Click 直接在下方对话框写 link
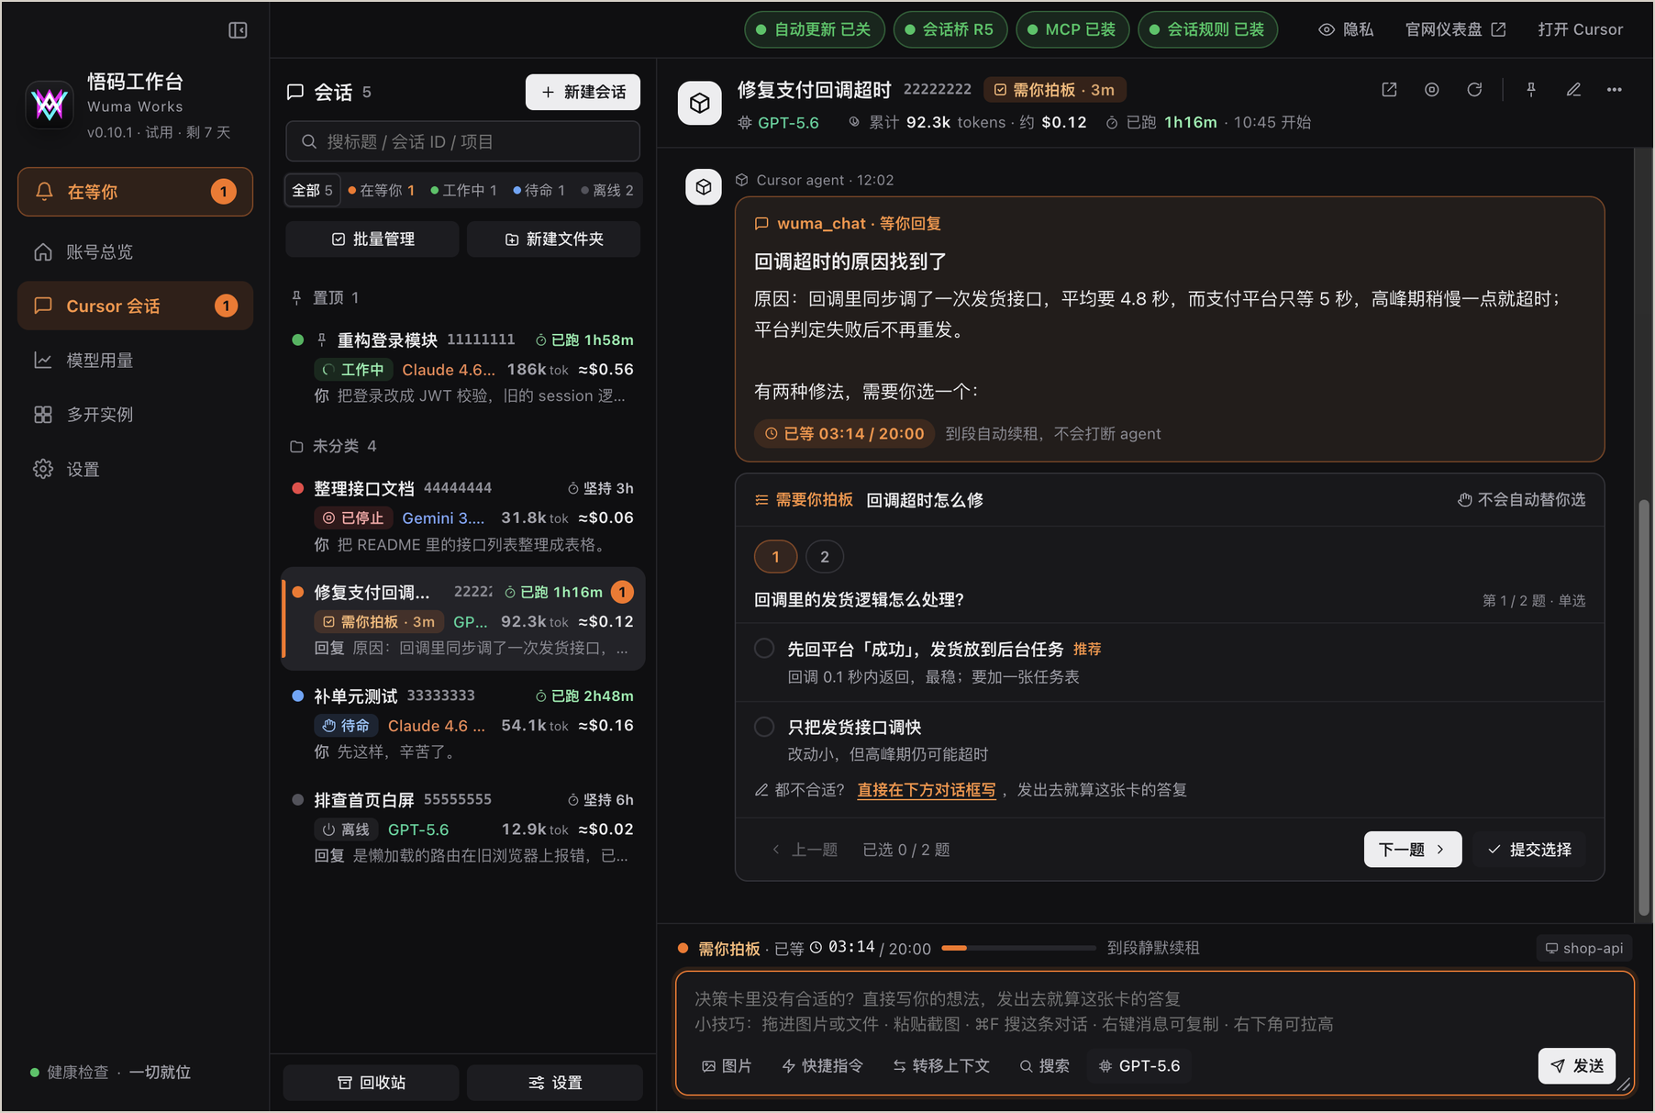This screenshot has width=1655, height=1113. [x=927, y=790]
